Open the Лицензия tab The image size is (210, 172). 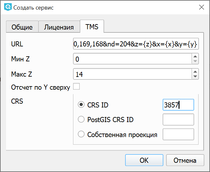(x=59, y=27)
